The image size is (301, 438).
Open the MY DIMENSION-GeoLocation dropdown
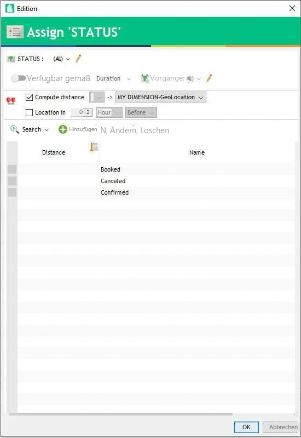(x=161, y=97)
